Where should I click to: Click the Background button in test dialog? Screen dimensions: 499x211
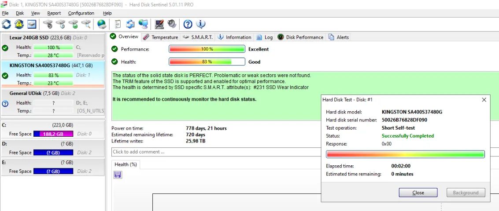[x=466, y=193]
